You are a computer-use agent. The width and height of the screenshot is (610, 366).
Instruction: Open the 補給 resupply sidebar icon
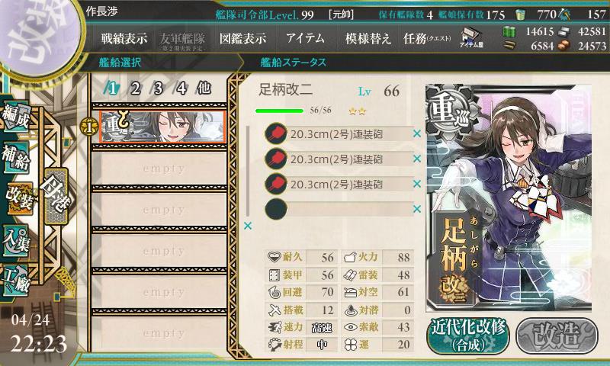click(x=16, y=157)
